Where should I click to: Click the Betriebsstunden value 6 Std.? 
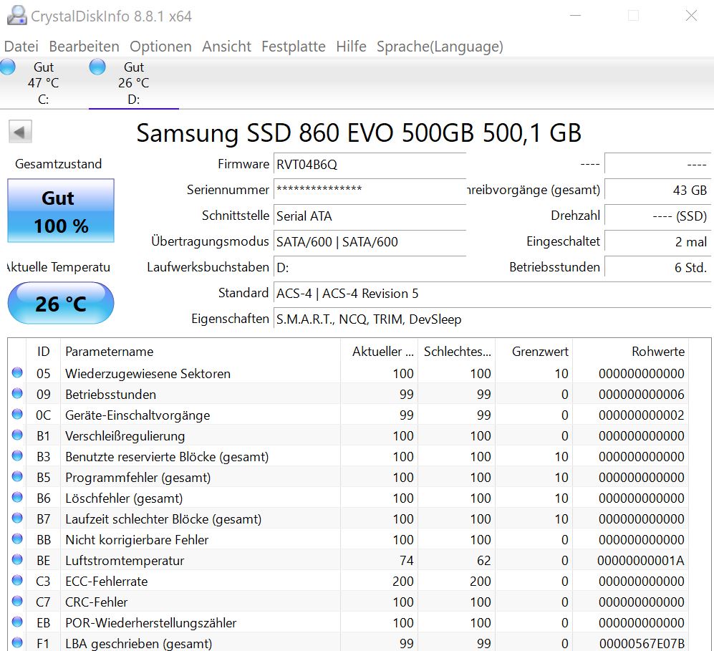[657, 268]
